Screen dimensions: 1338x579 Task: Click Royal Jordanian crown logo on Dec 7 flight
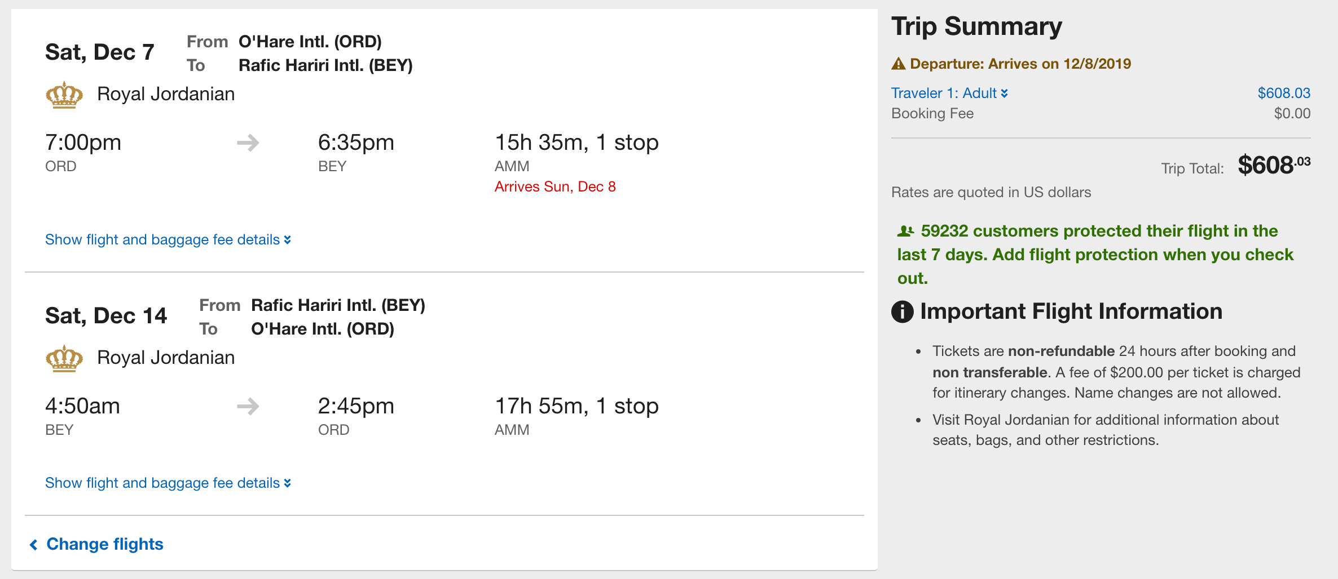(x=64, y=95)
